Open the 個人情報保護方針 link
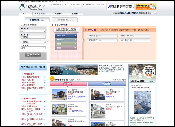175x127 pixels. (x=88, y=5)
